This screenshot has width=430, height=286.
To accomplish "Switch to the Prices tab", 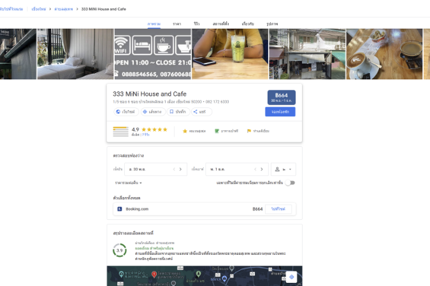I will (177, 24).
